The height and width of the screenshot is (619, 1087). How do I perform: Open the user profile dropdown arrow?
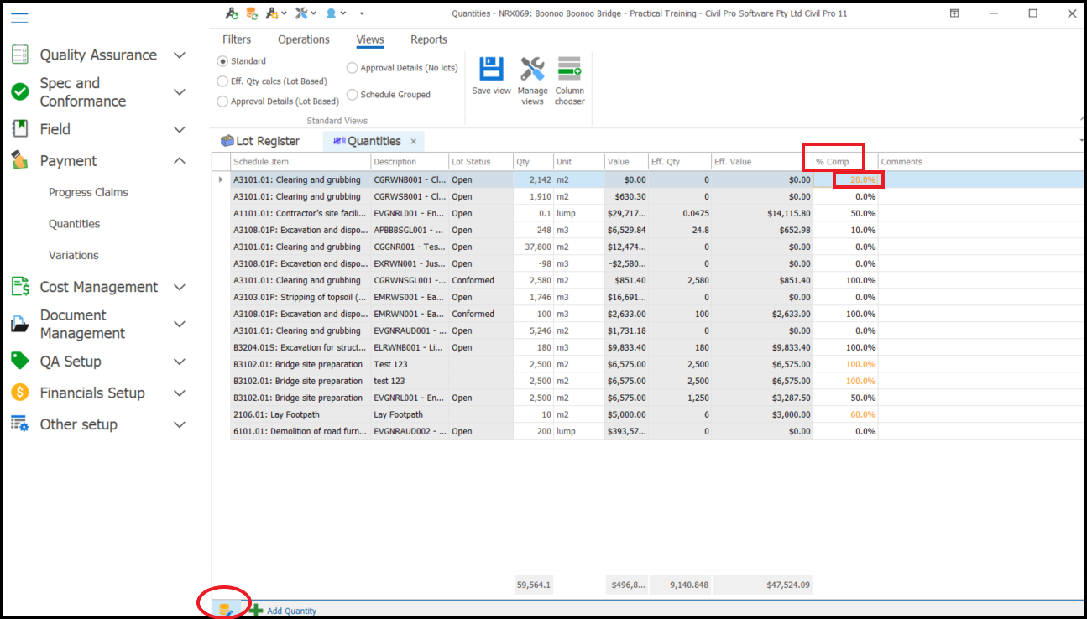pos(344,13)
